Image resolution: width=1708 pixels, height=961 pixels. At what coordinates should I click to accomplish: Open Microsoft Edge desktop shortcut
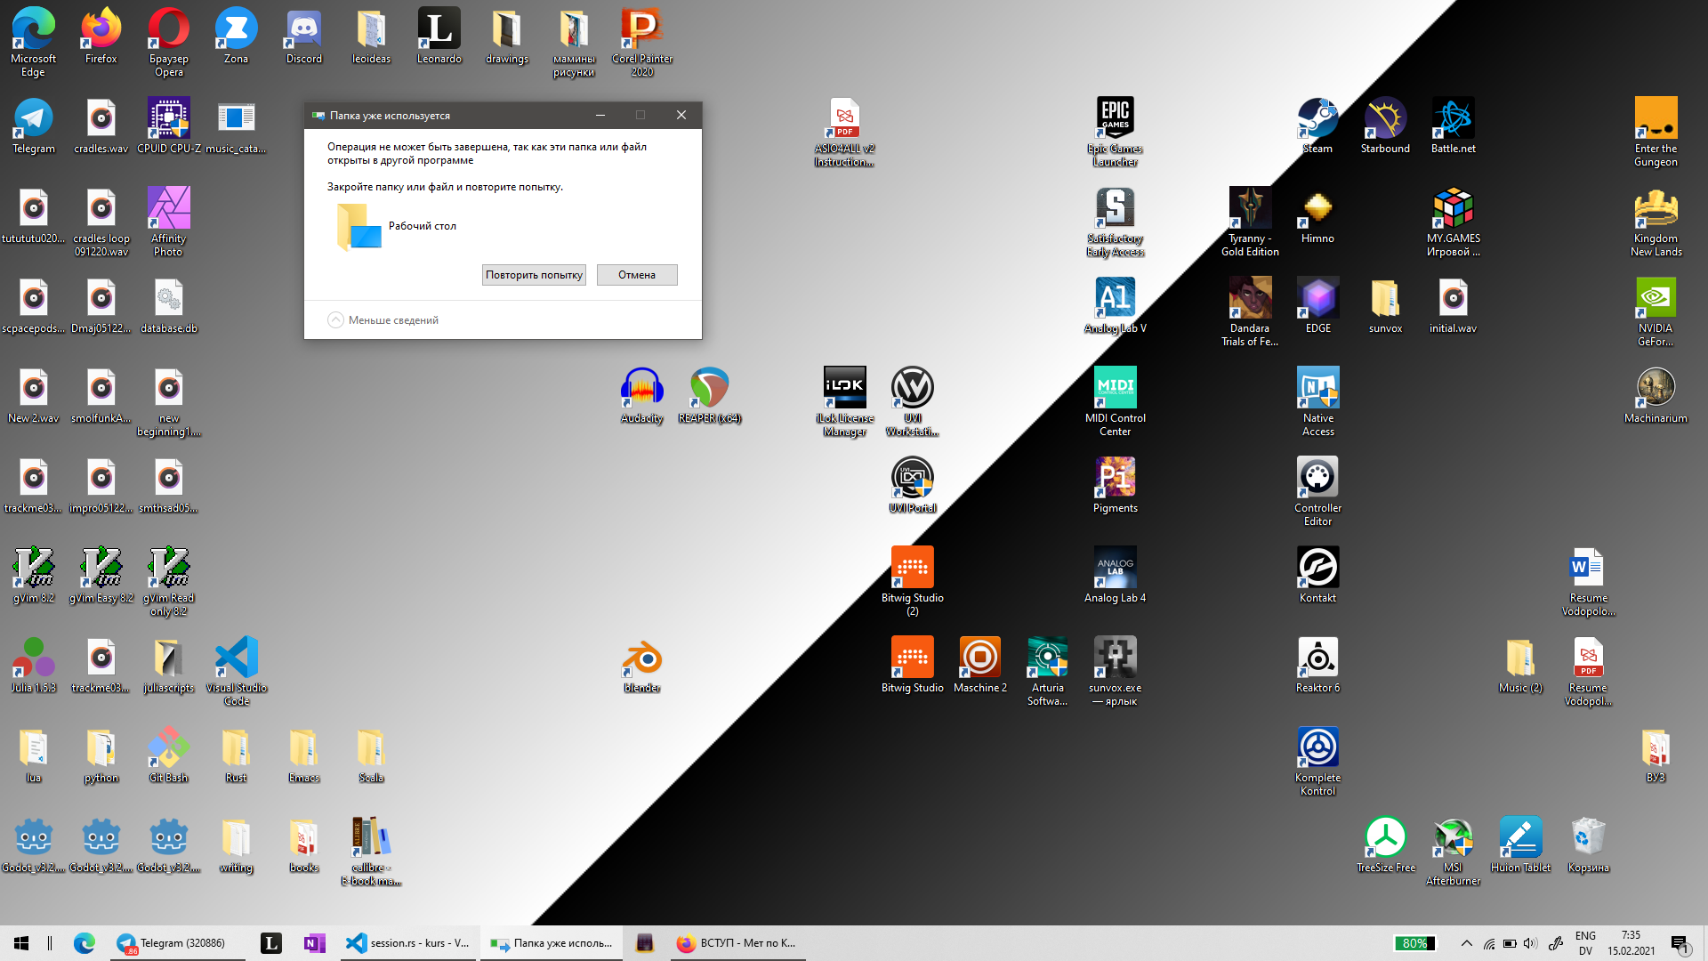coord(34,42)
